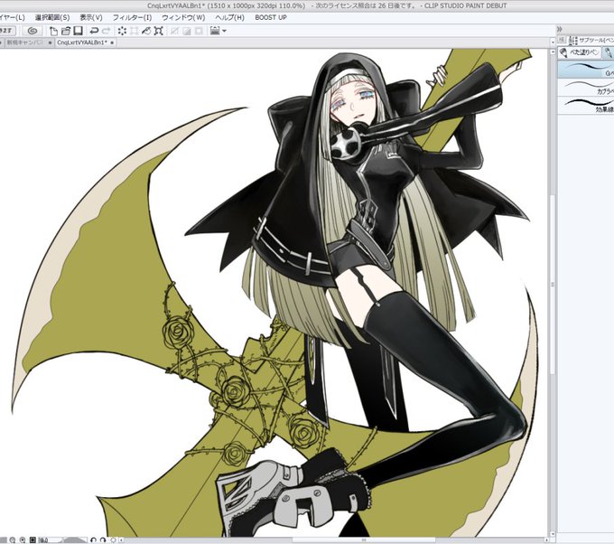Create a new canvas with the New icon
The width and height of the screenshot is (614, 544).
point(53,31)
